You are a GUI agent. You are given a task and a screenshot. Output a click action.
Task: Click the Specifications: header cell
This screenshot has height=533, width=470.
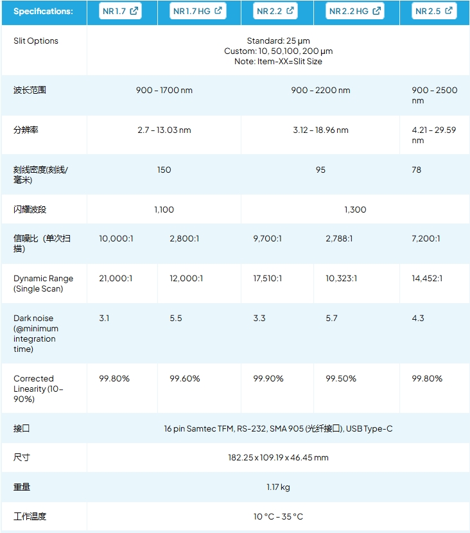(43, 11)
